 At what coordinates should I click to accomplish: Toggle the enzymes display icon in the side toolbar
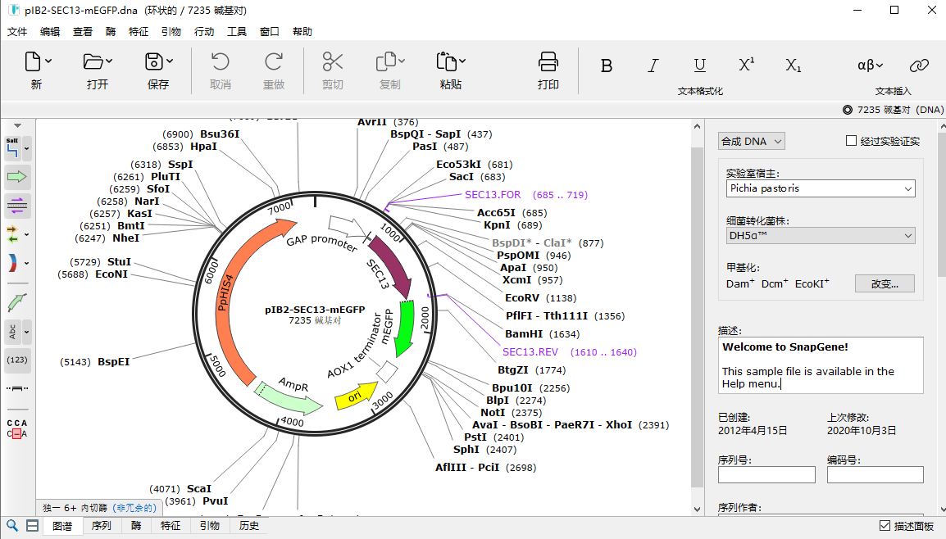coord(12,147)
